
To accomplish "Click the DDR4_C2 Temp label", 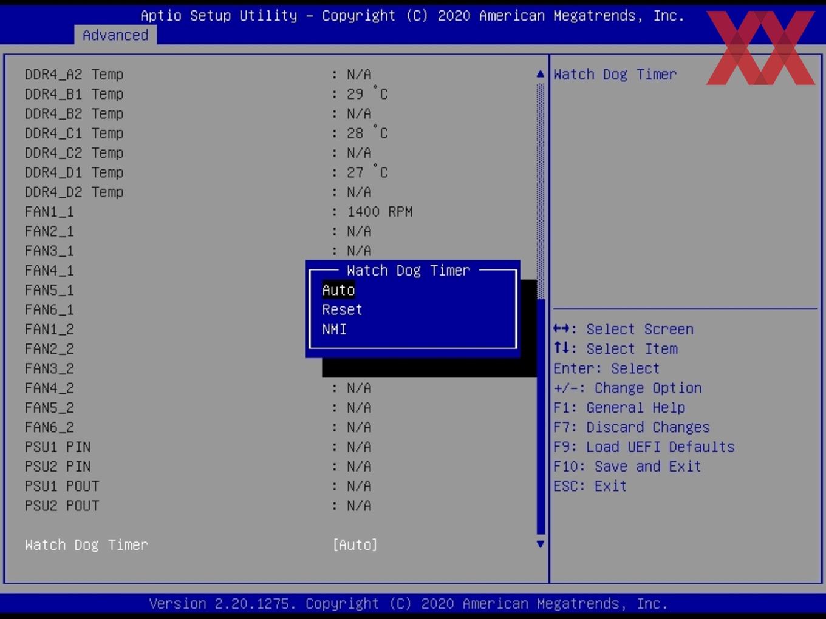I will pos(74,153).
